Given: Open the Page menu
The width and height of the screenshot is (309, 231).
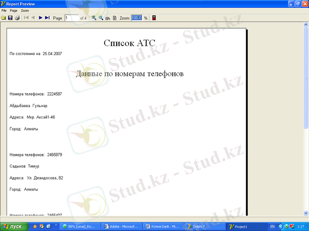Looking at the screenshot, I should pyautogui.click(x=14, y=11).
